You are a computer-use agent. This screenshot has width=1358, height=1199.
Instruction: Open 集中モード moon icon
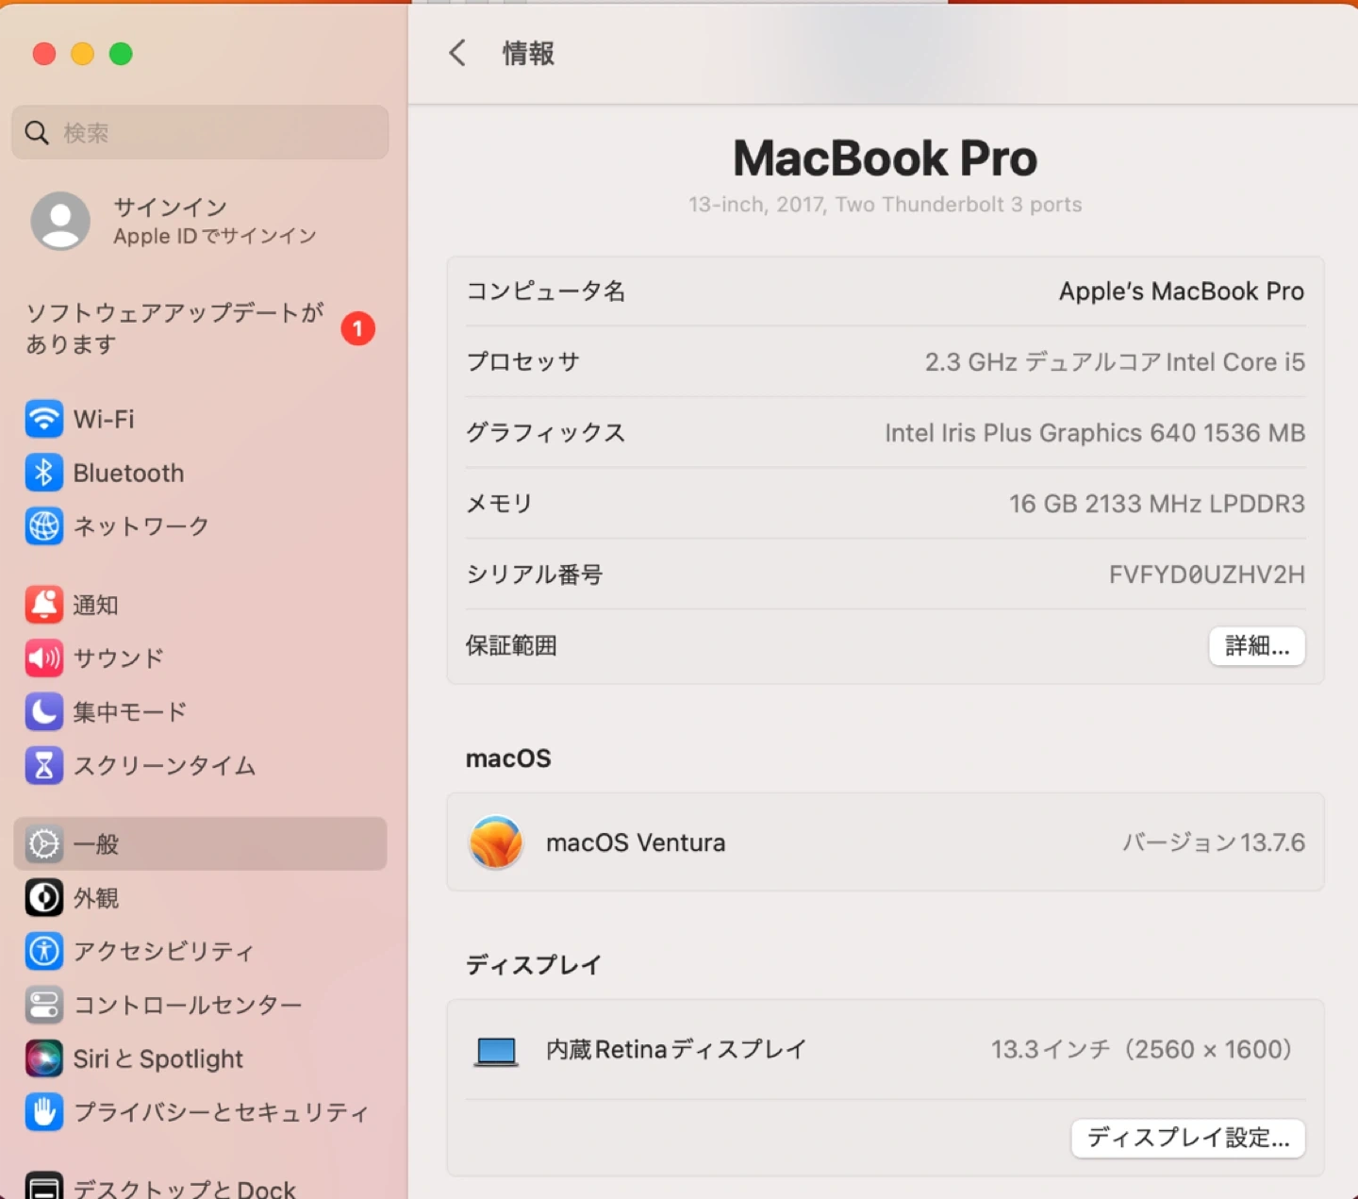pos(43,712)
